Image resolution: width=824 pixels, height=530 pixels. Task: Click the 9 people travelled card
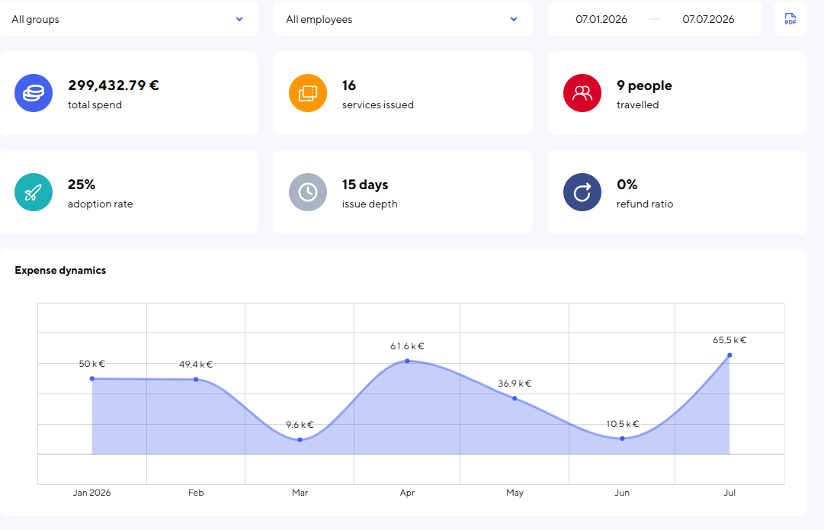click(x=678, y=93)
